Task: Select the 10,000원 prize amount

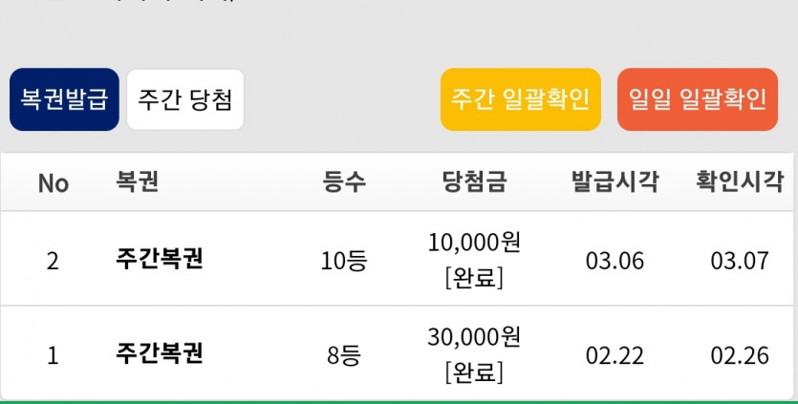Action: (474, 243)
